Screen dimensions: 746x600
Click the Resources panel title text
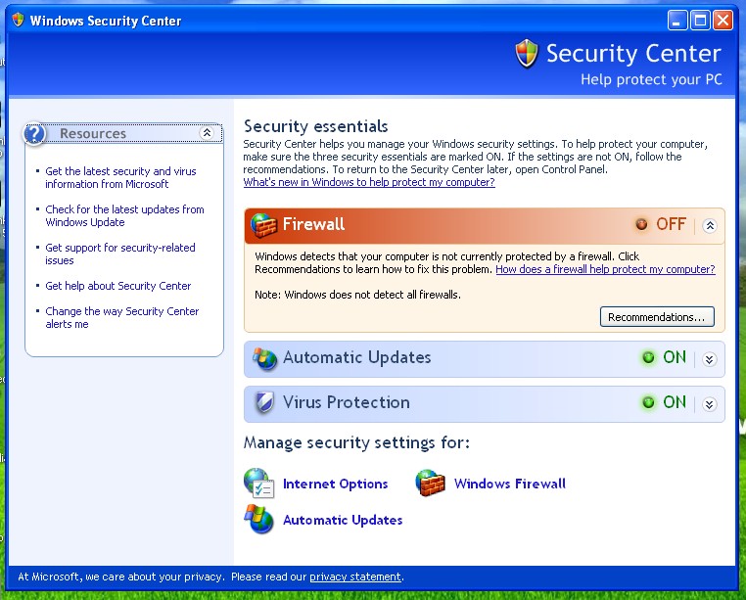click(93, 134)
